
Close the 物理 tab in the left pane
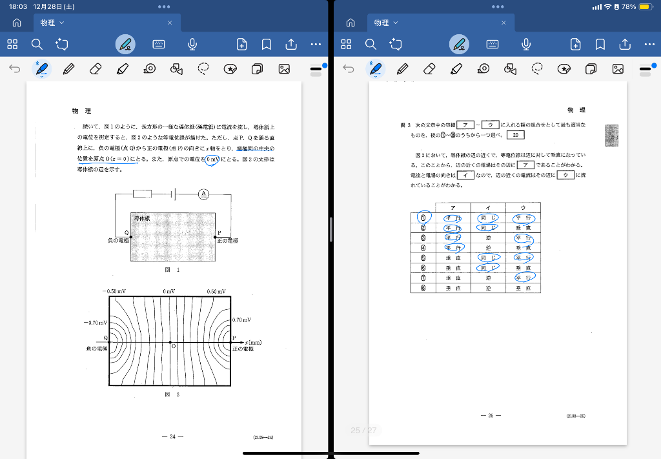(170, 23)
